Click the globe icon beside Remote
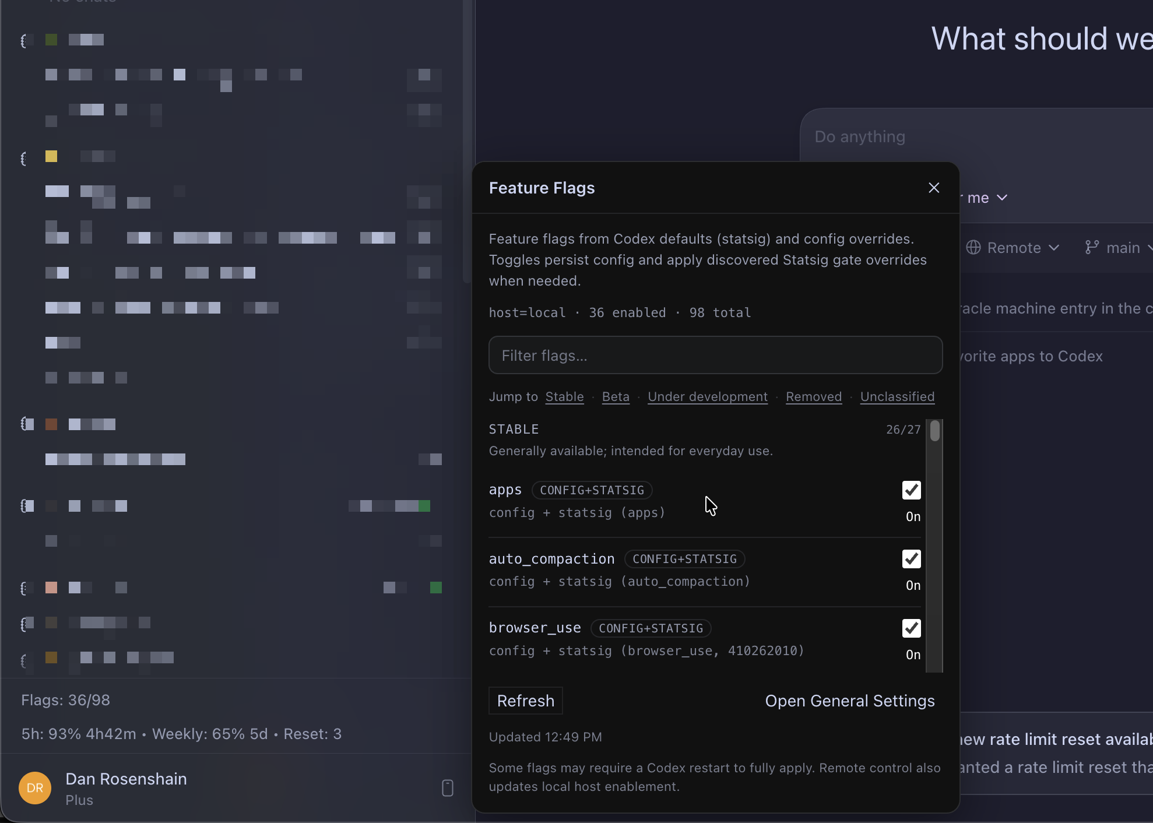Viewport: 1153px width, 823px height. [973, 247]
